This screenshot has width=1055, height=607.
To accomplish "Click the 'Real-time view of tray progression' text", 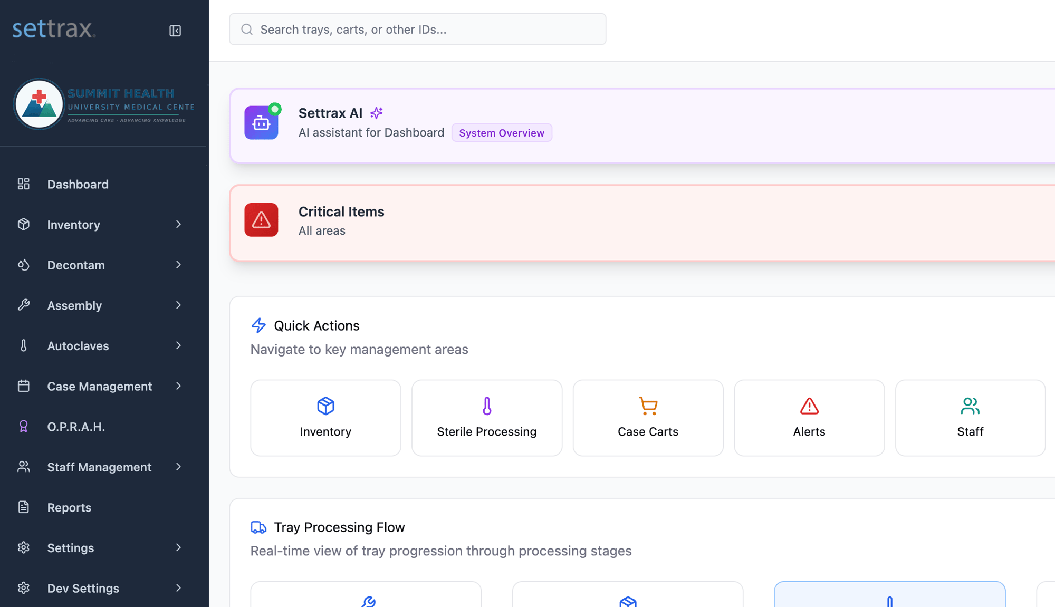I will [x=441, y=551].
